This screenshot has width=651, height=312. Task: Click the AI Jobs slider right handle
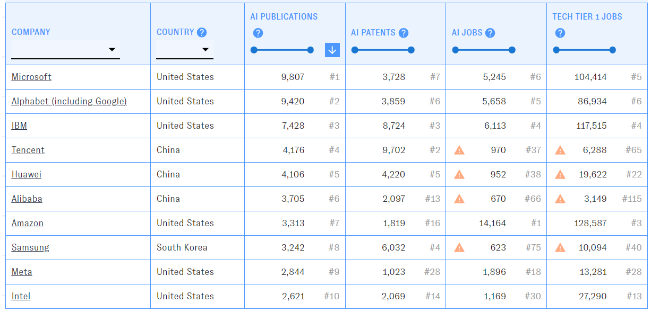click(x=512, y=50)
